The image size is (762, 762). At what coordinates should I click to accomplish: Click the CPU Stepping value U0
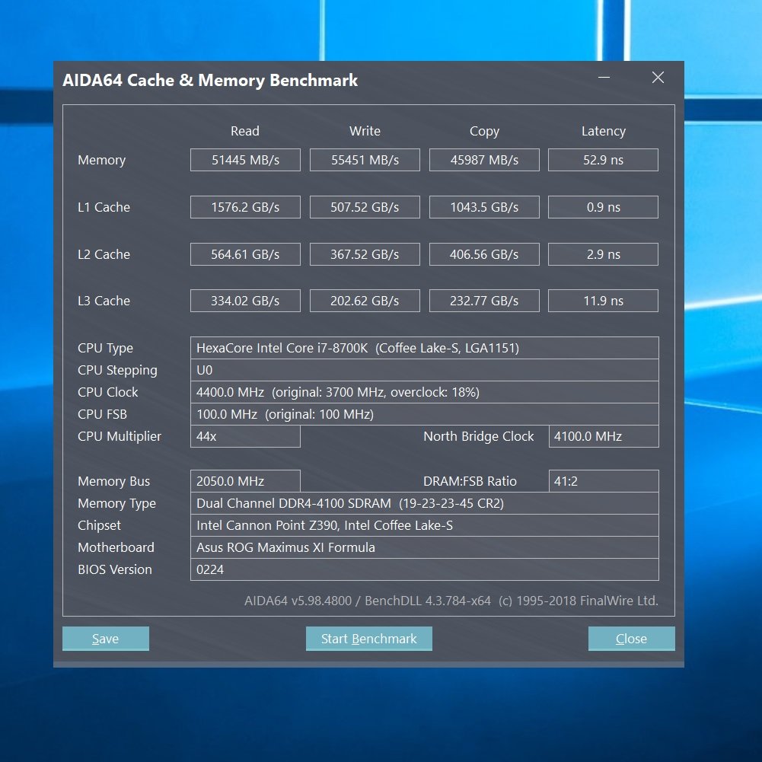click(425, 370)
